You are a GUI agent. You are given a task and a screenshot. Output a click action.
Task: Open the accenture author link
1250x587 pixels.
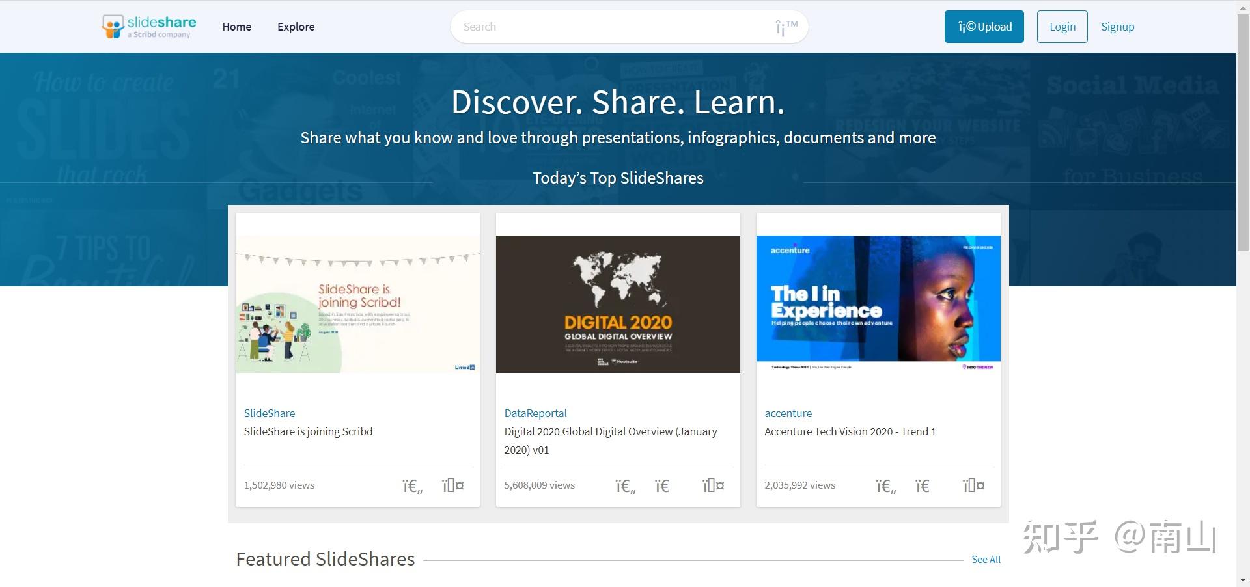point(788,413)
